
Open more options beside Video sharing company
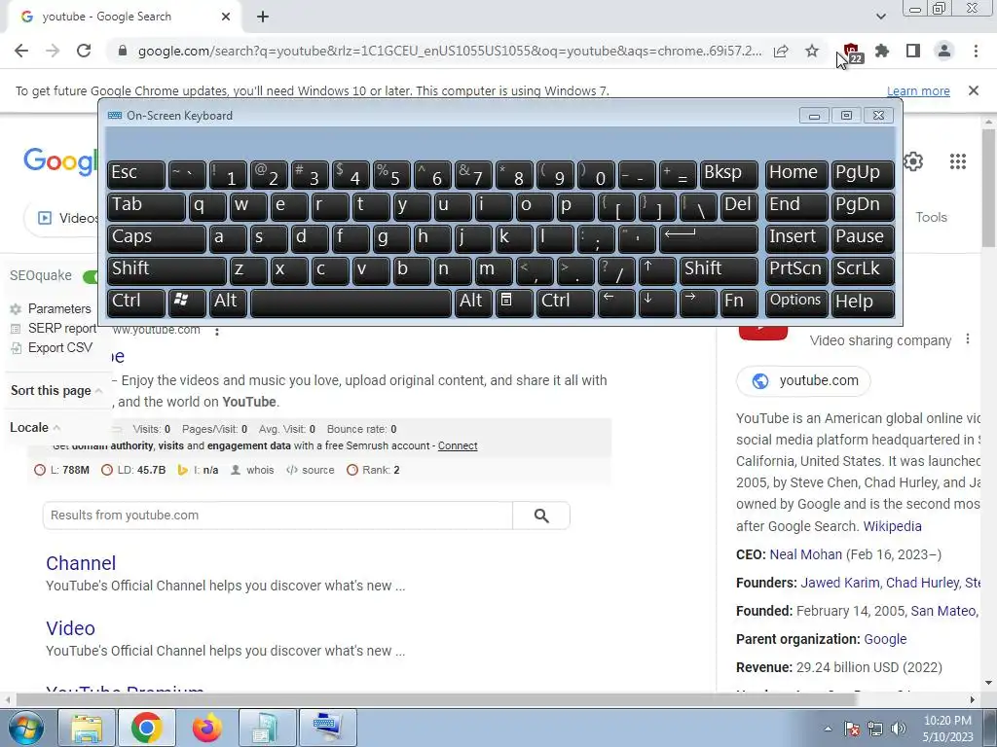pos(967,339)
